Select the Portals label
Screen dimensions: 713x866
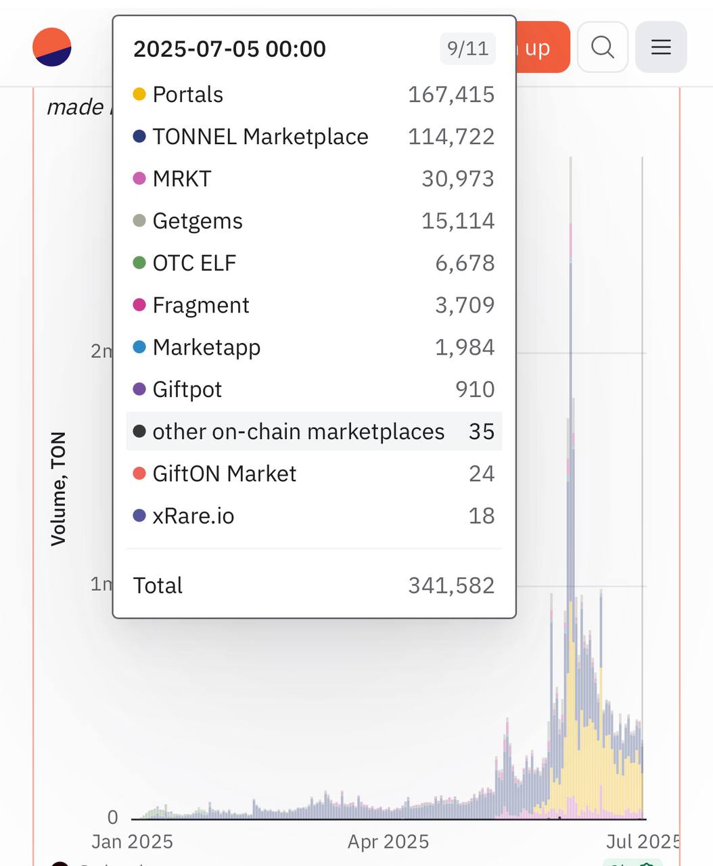(x=187, y=95)
